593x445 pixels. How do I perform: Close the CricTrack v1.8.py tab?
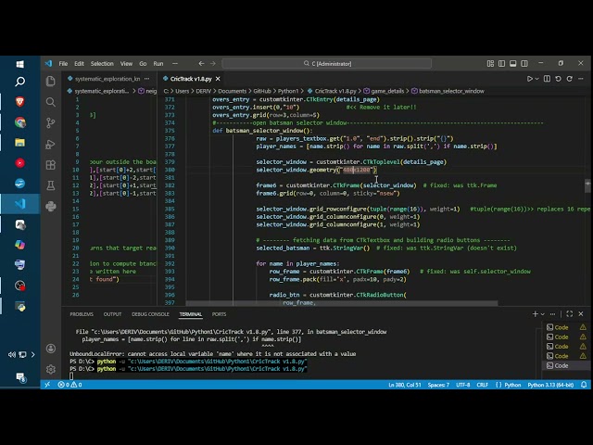(x=218, y=79)
